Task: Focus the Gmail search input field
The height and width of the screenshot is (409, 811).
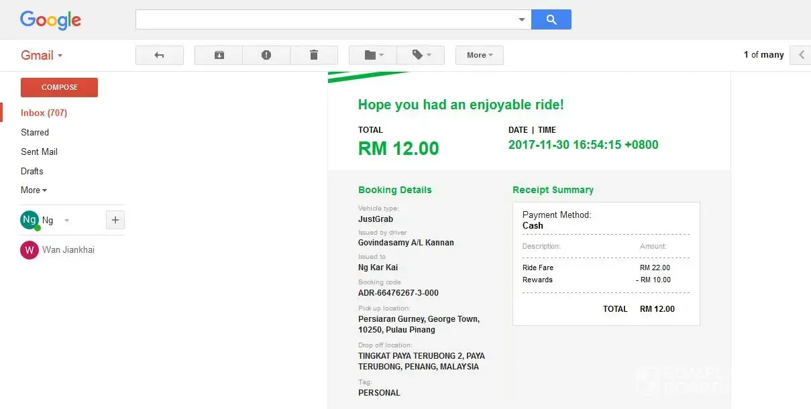Action: coord(325,19)
